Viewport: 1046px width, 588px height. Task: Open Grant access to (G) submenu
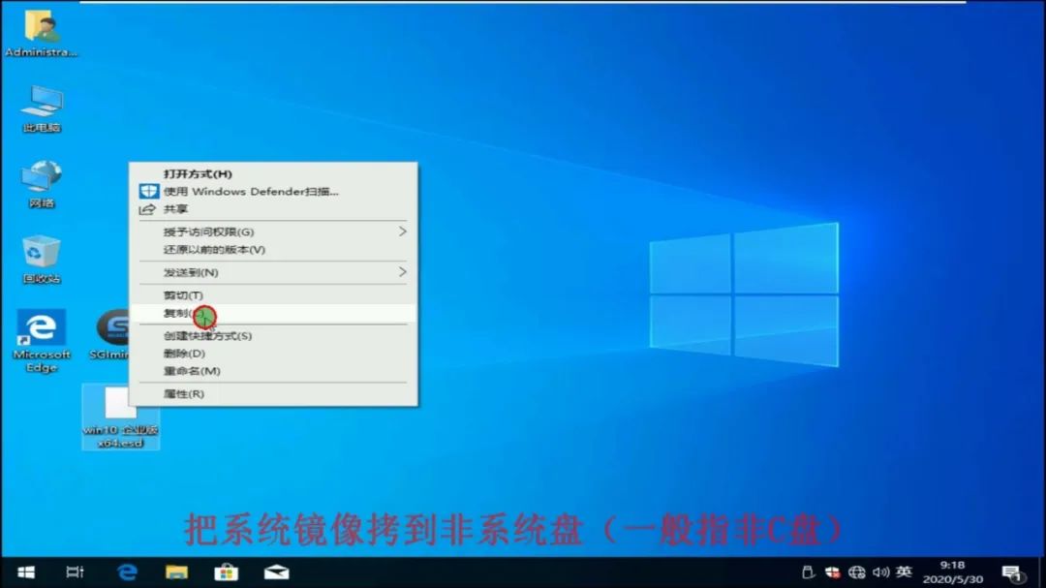273,232
